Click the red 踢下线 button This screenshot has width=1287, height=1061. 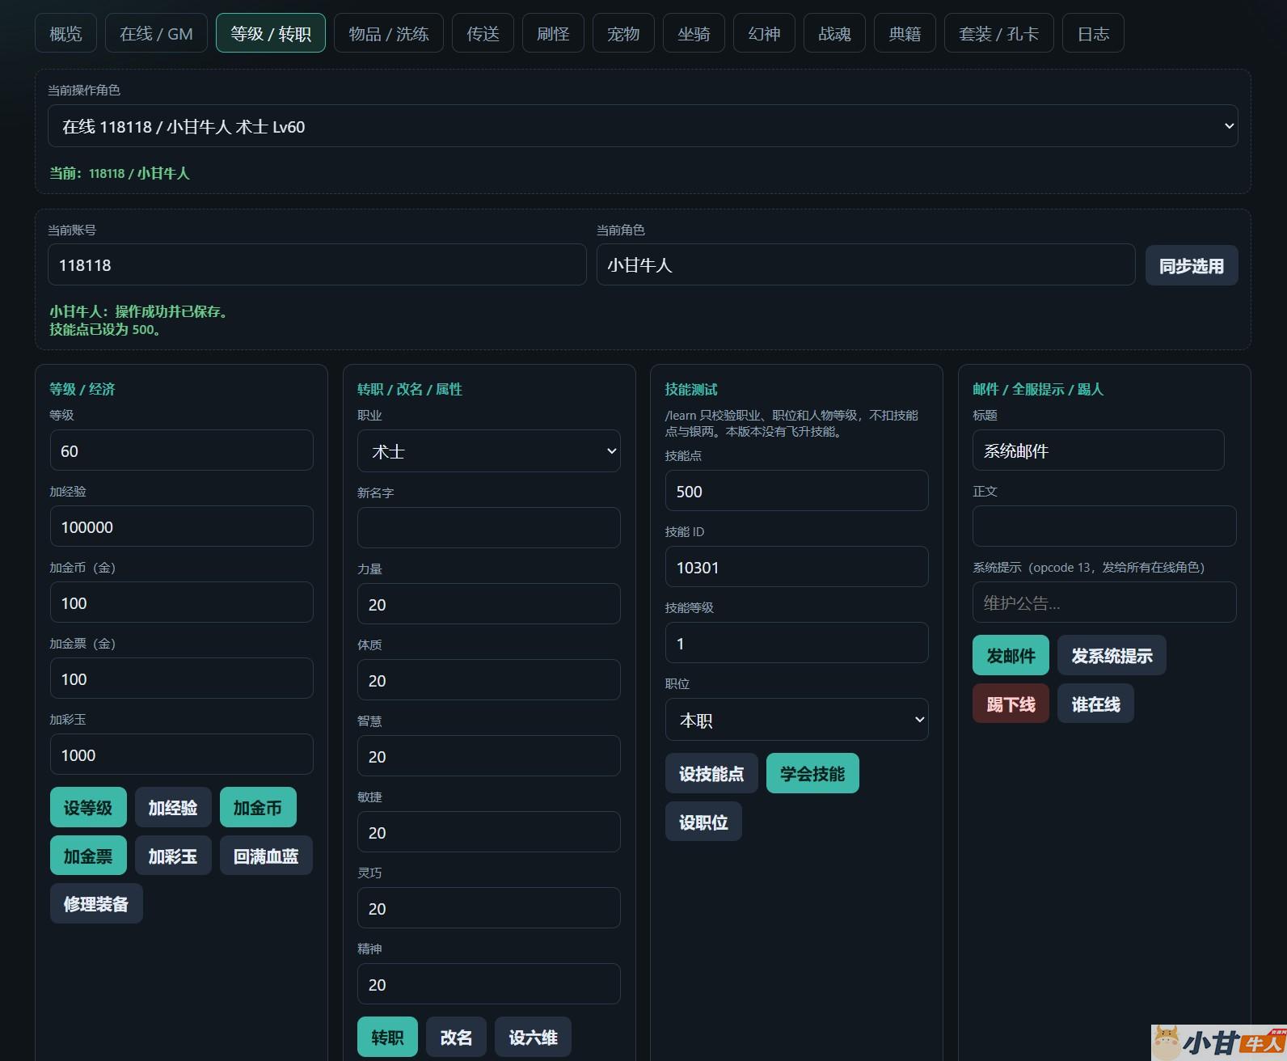point(1011,704)
